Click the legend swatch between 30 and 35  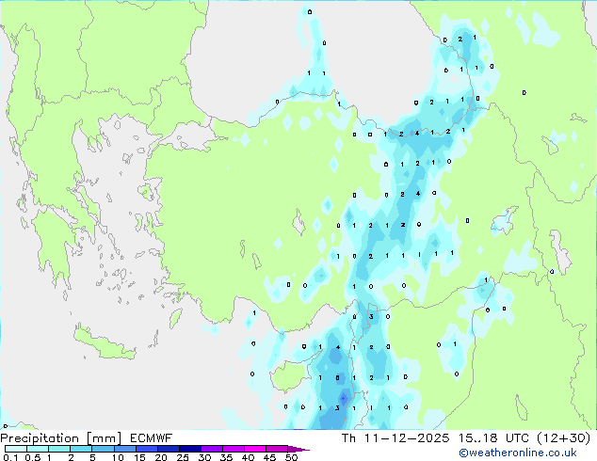point(211,449)
